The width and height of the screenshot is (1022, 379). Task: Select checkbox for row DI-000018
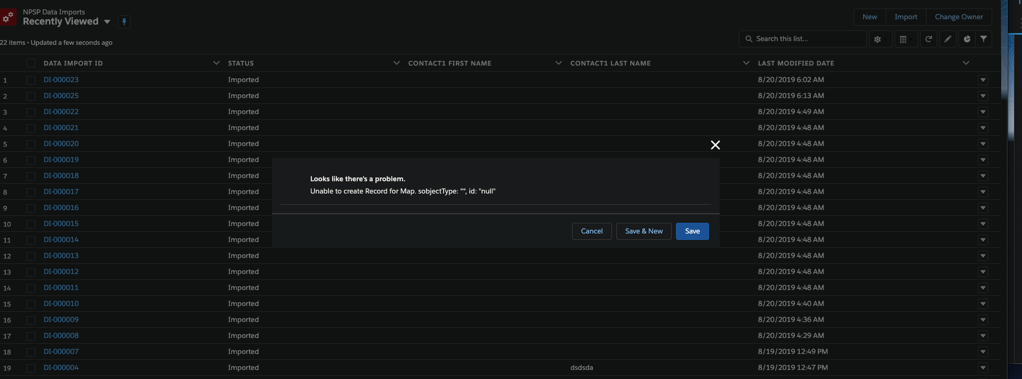pos(31,176)
